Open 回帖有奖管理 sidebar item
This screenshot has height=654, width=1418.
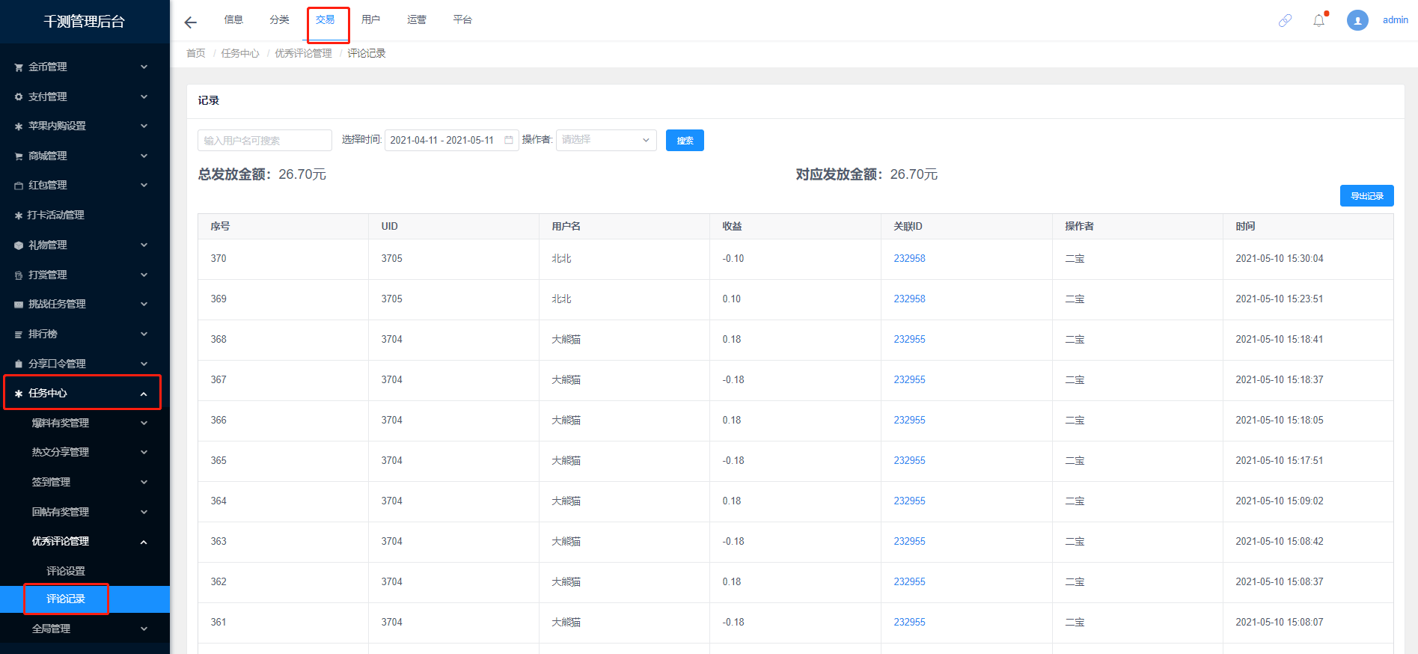(x=61, y=512)
